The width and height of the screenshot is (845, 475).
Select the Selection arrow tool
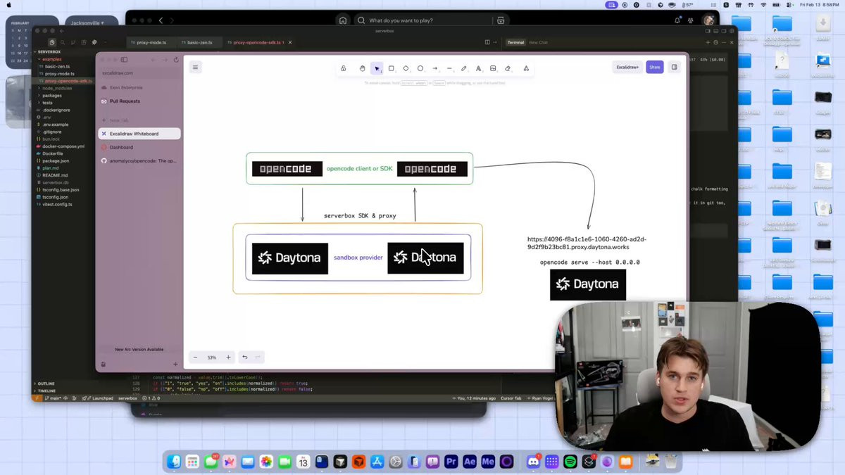(x=377, y=68)
